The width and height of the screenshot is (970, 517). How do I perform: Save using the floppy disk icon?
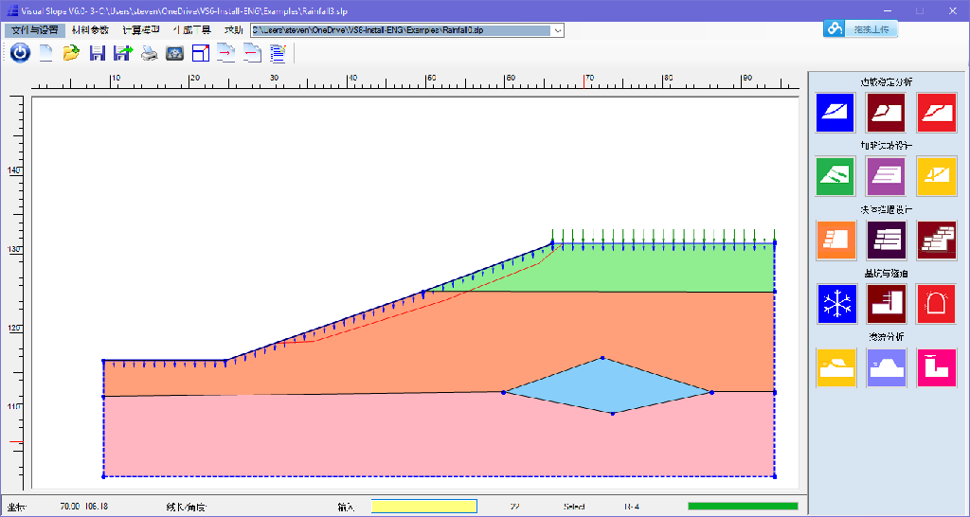97,53
